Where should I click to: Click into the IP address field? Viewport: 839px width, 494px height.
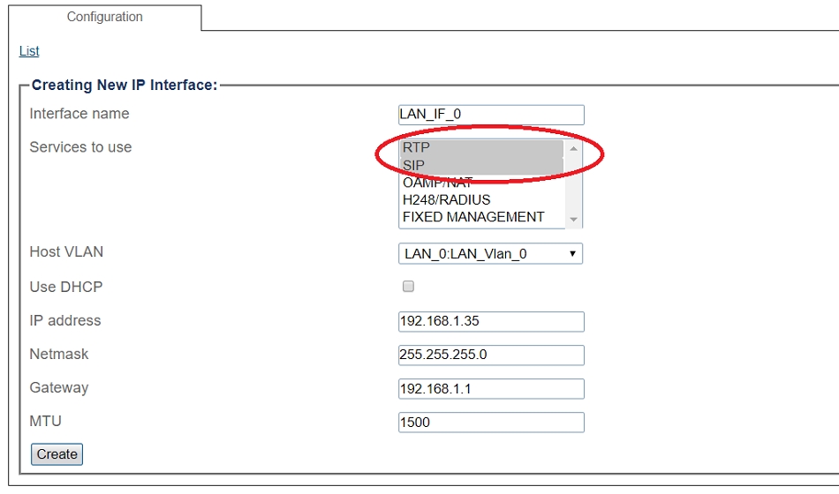click(x=491, y=321)
